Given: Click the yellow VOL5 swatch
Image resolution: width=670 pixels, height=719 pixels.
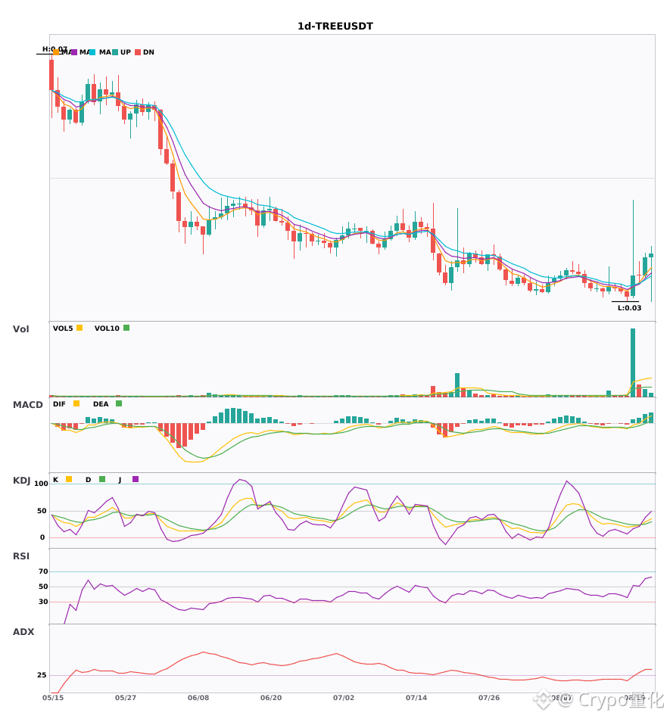Looking at the screenshot, I should (x=79, y=328).
